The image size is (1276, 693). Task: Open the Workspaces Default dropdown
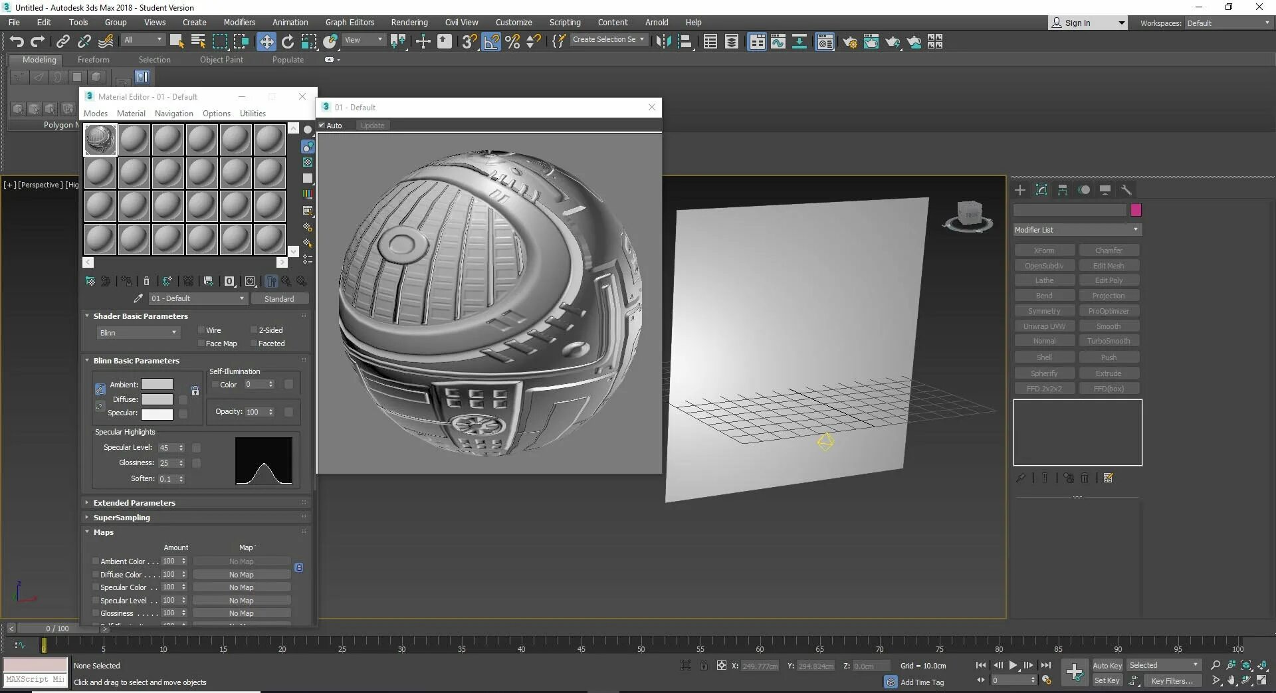[x=1228, y=23]
